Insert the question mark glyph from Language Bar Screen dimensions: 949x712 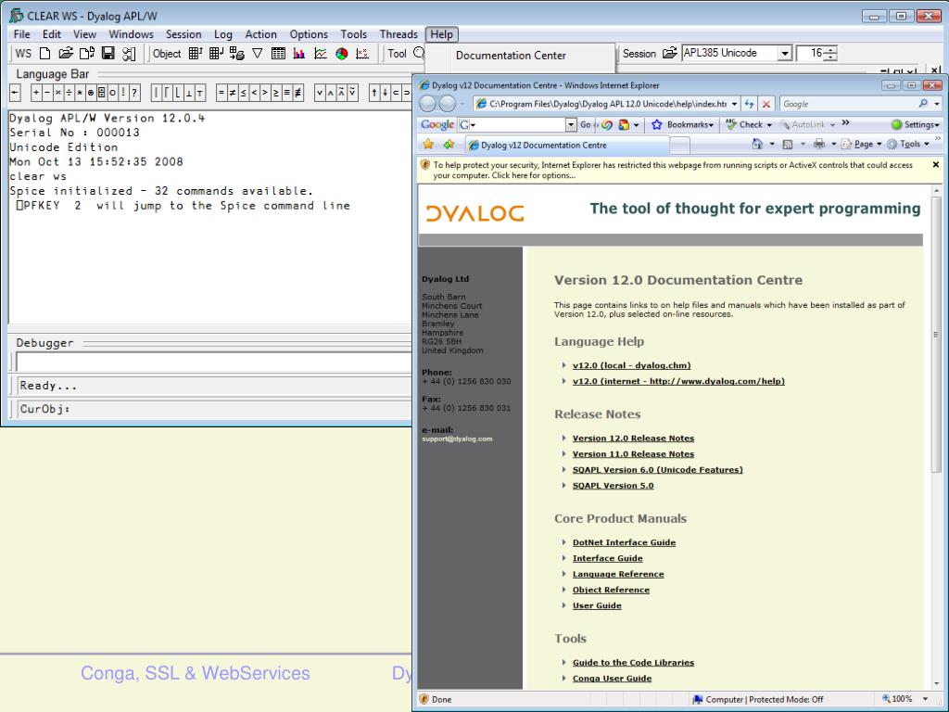pyautogui.click(x=134, y=93)
